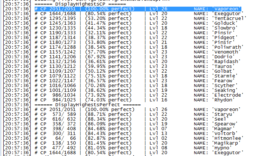Select the blue highlighted 'Vaporeon' row
The height and width of the screenshot is (156, 255).
pos(138,9)
